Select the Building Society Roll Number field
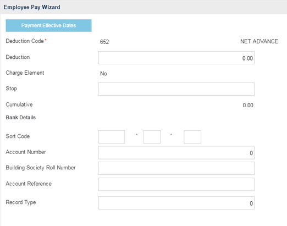287x226 pixels. (176, 168)
